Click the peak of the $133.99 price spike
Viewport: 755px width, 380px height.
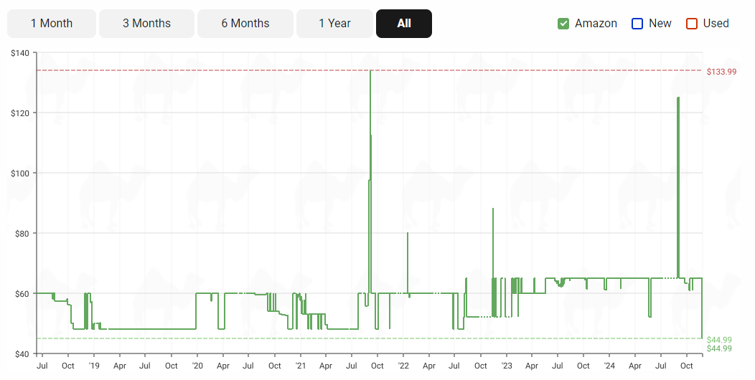pyautogui.click(x=370, y=71)
